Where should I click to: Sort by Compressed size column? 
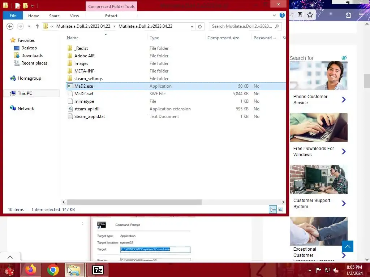point(223,38)
